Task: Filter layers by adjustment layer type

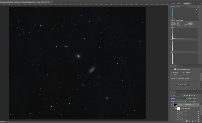Action: (x=187, y=95)
